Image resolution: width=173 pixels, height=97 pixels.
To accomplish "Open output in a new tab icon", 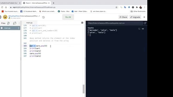I will click(145, 23).
